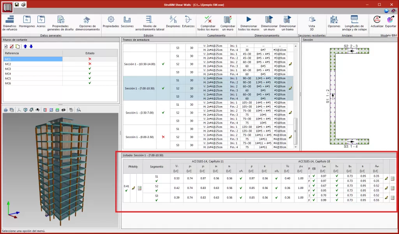Image resolution: width=399 pixels, height=234 pixels.
Task: Click the save icon in title bar
Action: tap(17, 4)
